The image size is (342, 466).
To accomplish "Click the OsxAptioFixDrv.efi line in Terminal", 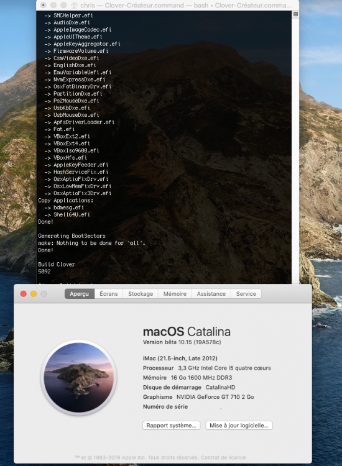I will point(76,179).
